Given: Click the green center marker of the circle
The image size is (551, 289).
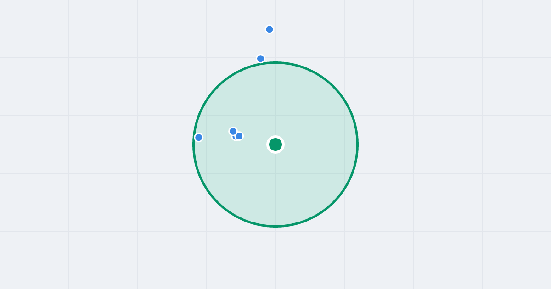Looking at the screenshot, I should 275,144.
